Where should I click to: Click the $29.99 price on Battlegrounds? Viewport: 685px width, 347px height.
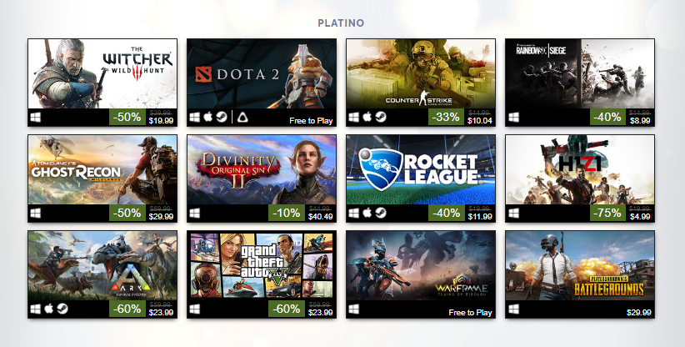[x=638, y=313]
